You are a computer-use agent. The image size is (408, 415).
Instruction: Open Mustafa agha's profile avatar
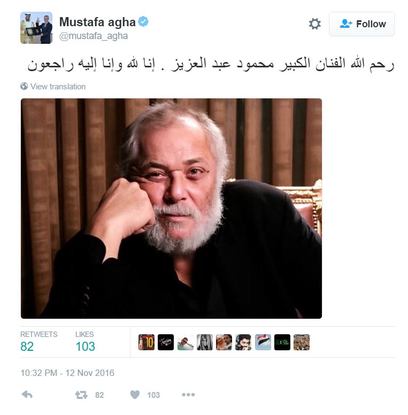pos(36,27)
